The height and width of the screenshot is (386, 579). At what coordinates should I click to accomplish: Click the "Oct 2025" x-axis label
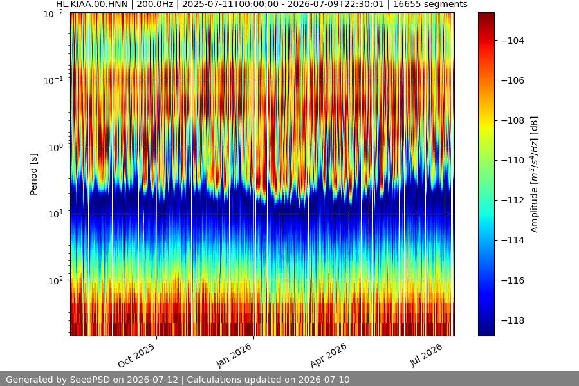[136, 356]
